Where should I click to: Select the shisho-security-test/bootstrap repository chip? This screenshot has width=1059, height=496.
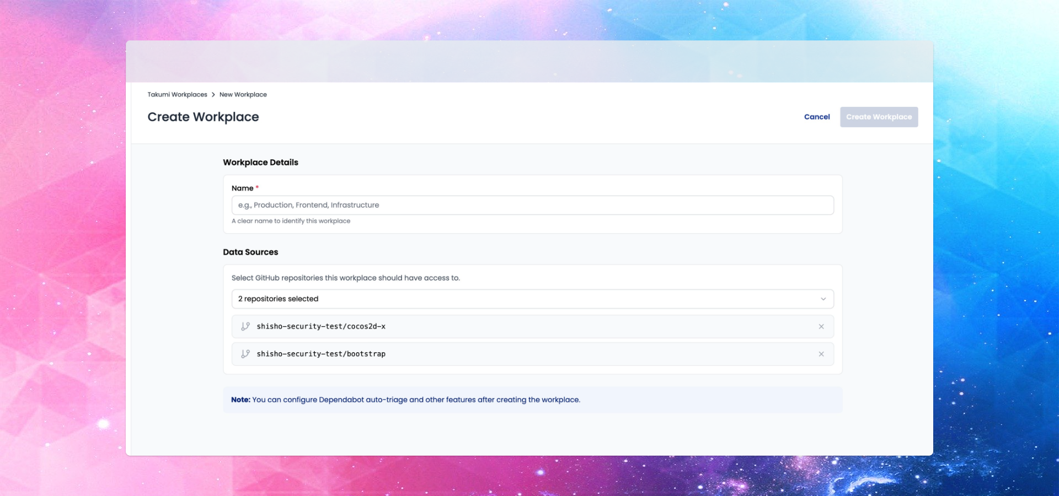[322, 354]
